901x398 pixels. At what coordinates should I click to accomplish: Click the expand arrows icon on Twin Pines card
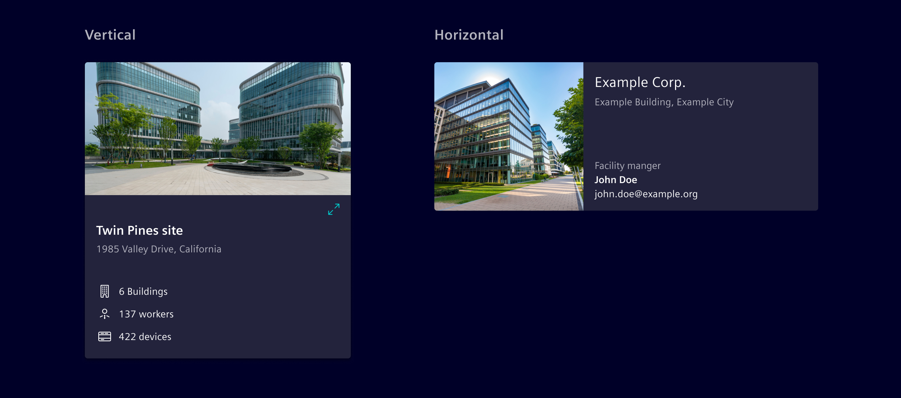tap(333, 209)
